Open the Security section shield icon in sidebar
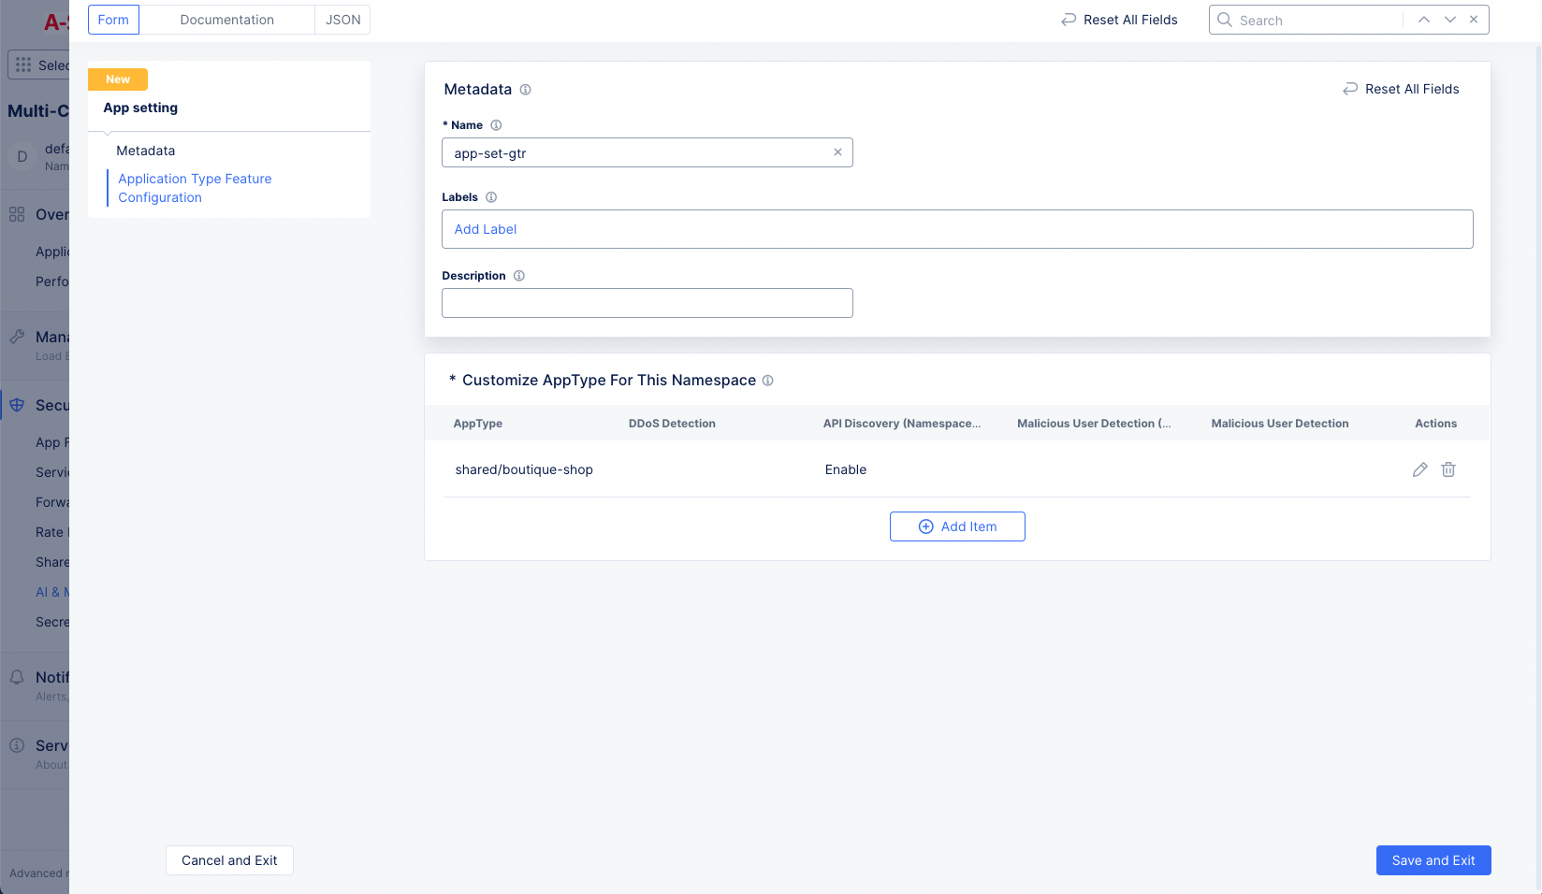This screenshot has height=894, width=1542. pyautogui.click(x=17, y=405)
